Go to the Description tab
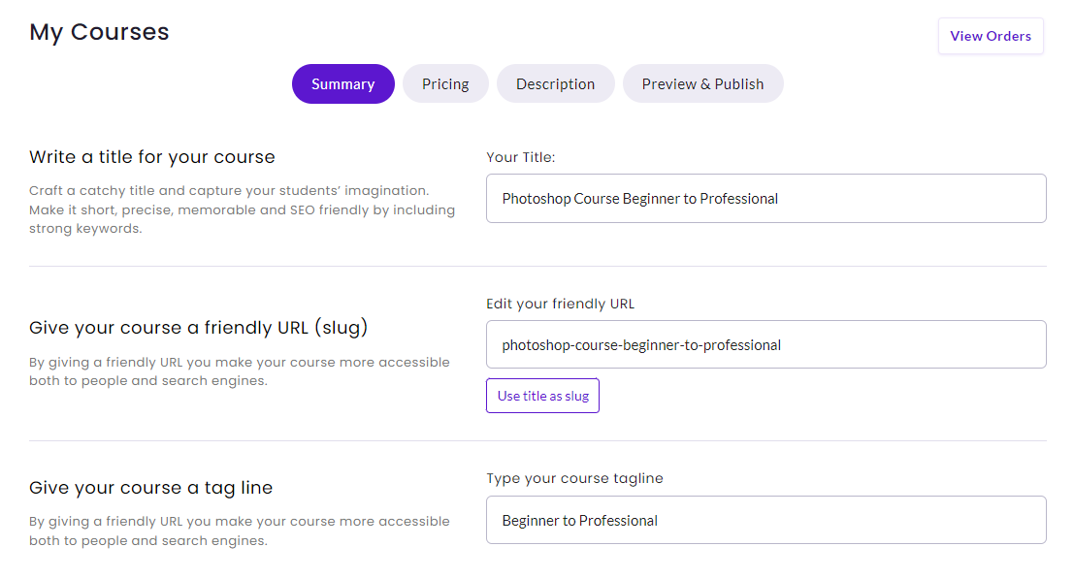Viewport: 1074px width, 579px height. click(556, 84)
